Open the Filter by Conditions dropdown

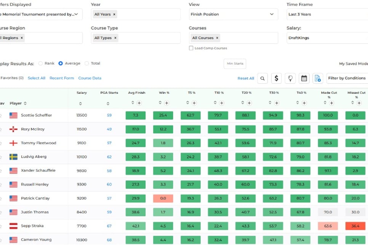[x=347, y=78]
